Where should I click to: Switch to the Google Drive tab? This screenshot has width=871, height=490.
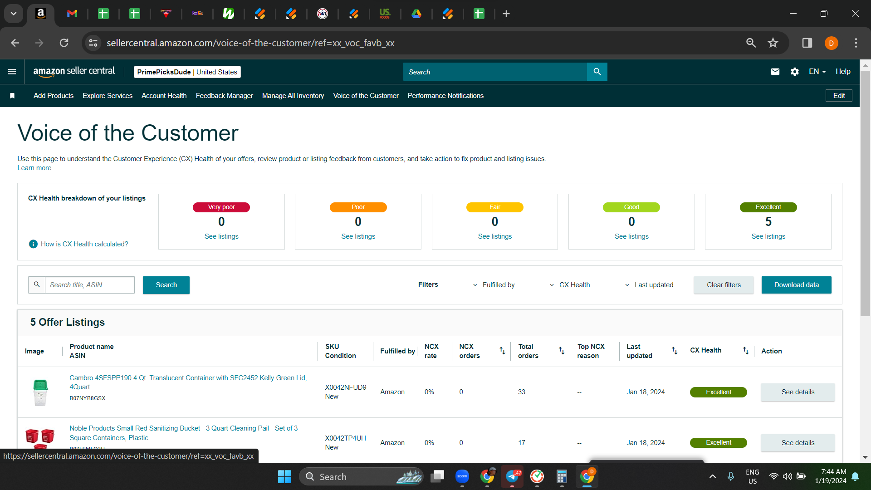[416, 14]
